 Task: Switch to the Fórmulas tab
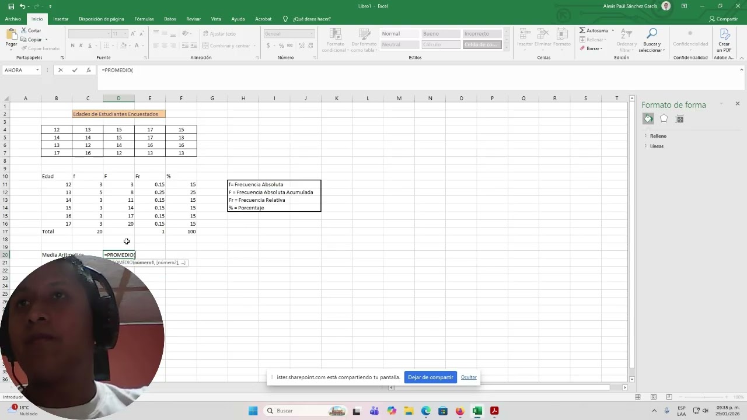(x=144, y=19)
